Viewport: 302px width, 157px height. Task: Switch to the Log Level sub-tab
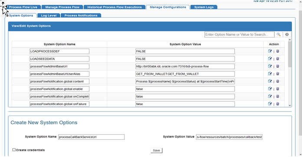[49, 16]
